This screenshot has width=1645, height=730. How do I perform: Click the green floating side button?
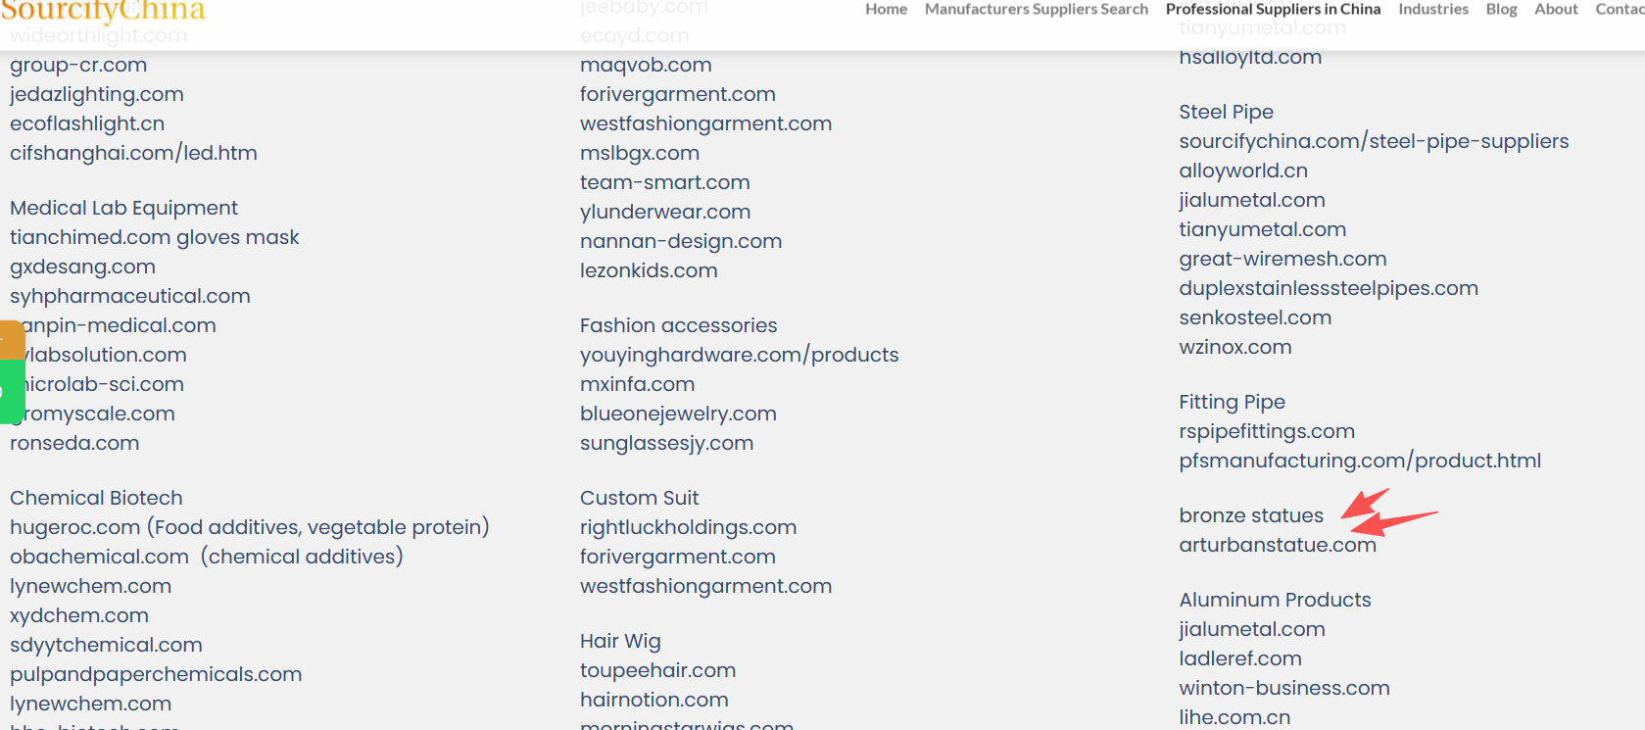pos(12,392)
